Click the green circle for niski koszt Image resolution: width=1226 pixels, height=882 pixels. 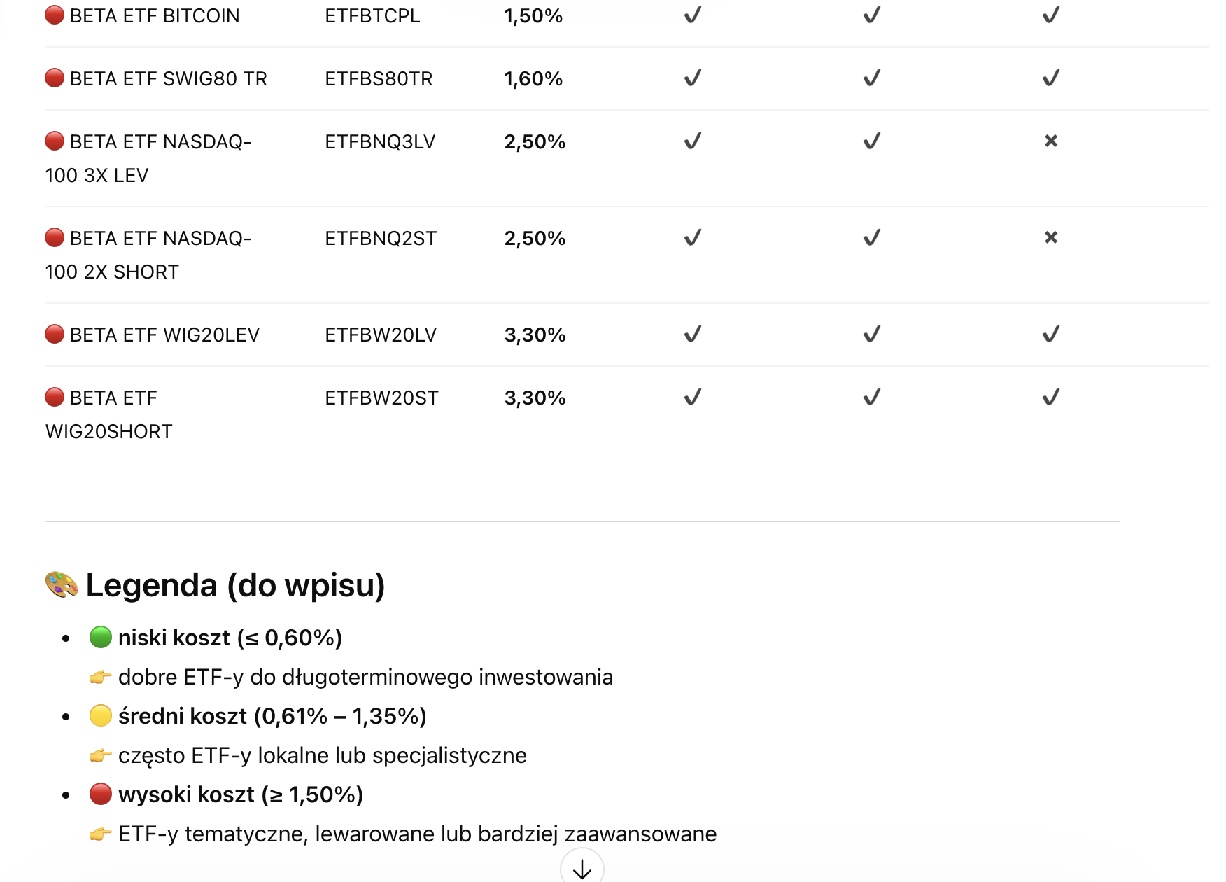coord(101,638)
